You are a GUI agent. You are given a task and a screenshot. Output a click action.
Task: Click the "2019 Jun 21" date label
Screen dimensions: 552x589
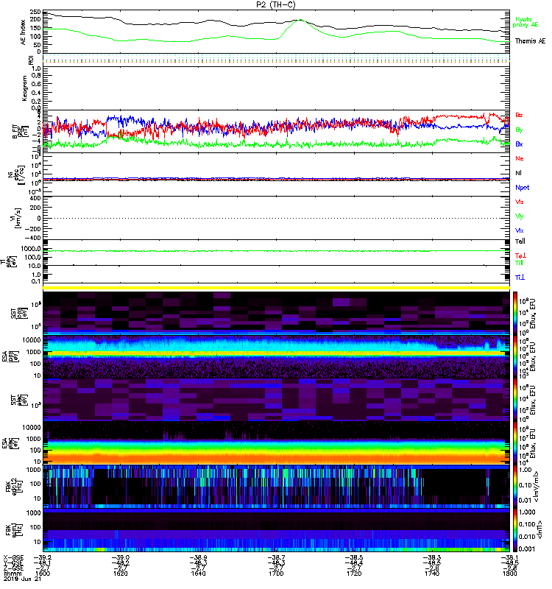[23, 579]
